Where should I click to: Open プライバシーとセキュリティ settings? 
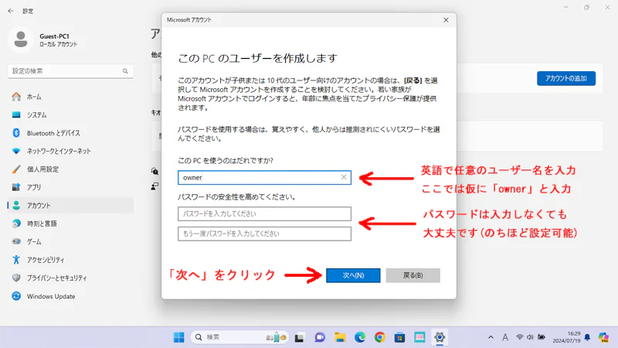coord(71,278)
